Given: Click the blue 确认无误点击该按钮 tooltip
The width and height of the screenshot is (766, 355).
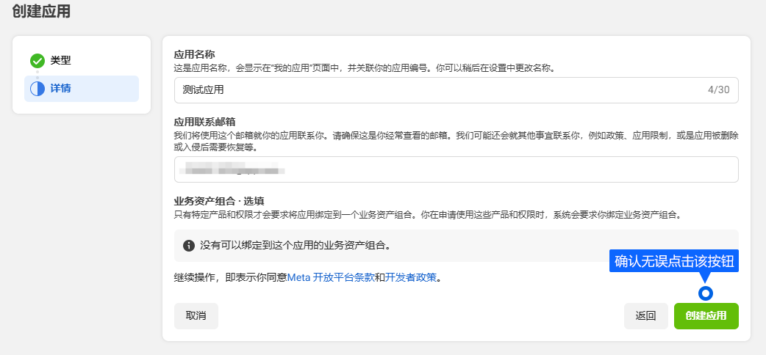Looking at the screenshot, I should tap(673, 261).
